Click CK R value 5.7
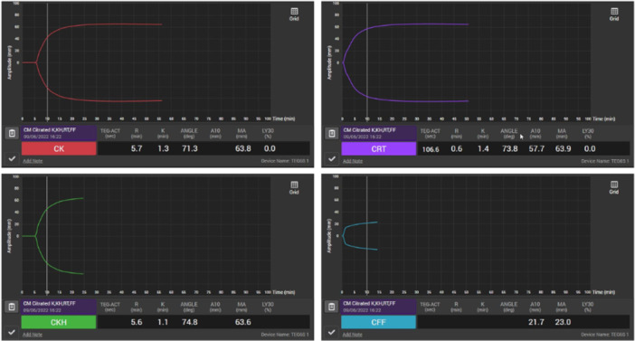 click(x=137, y=148)
